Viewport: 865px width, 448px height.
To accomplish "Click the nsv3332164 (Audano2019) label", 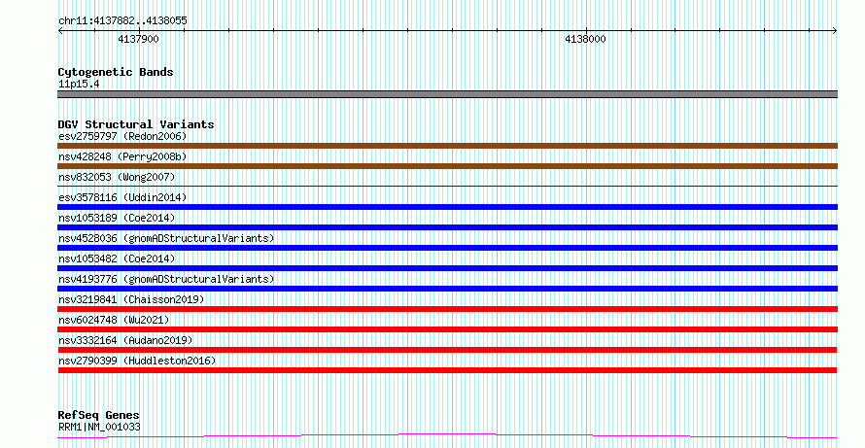I will click(x=125, y=340).
